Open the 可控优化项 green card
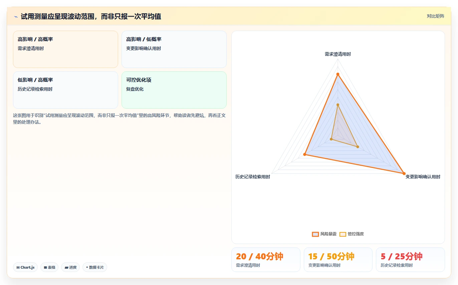The width and height of the screenshot is (458, 285). point(174,90)
